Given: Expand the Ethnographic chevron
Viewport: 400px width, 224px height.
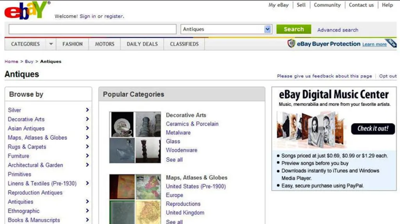Looking at the screenshot, I should (87, 211).
